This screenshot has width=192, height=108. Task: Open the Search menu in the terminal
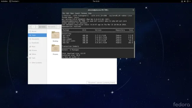(77, 13)
